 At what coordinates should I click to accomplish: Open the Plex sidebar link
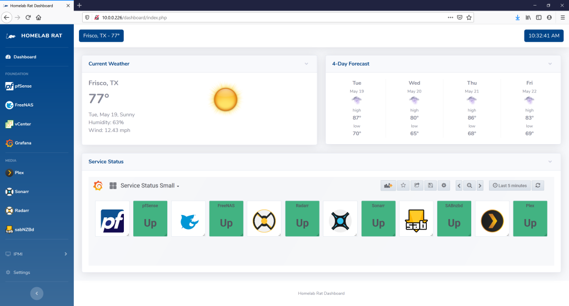[x=14, y=173]
